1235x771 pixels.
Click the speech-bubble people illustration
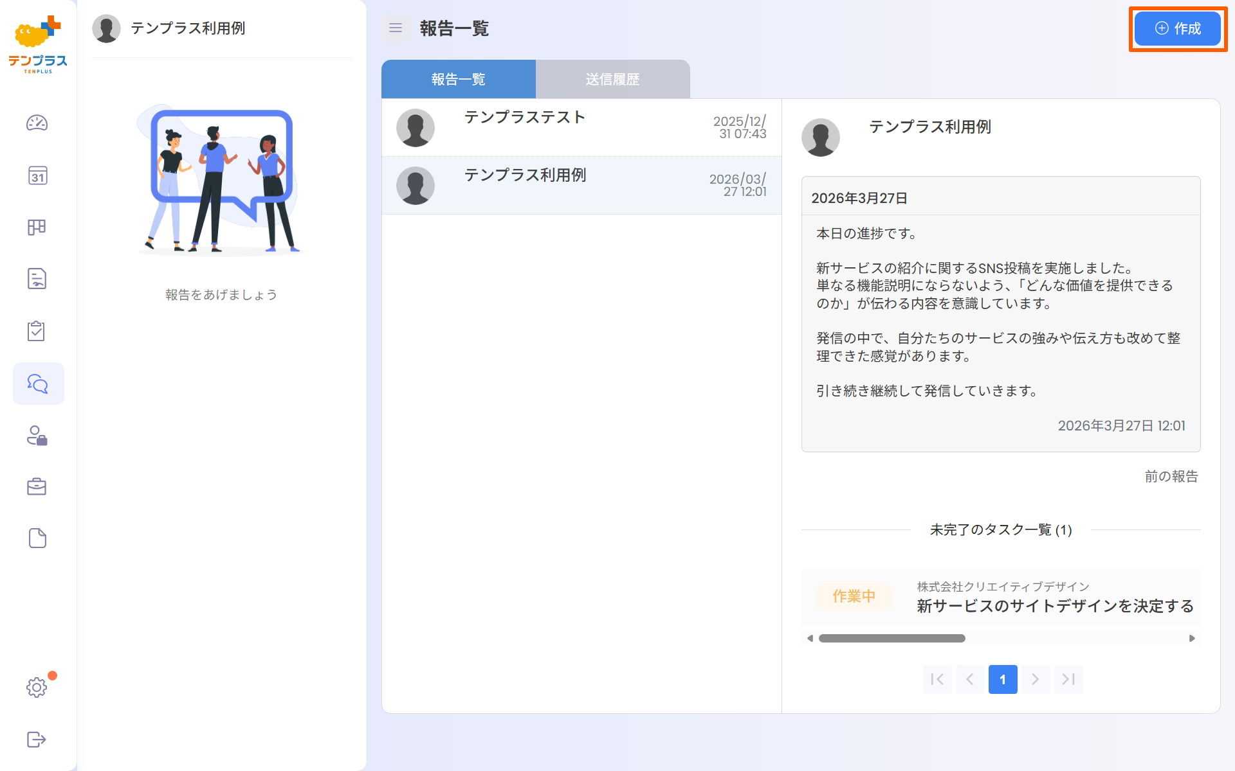tap(221, 179)
